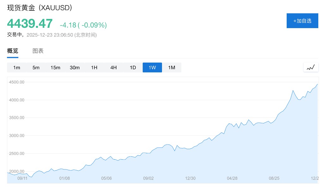
Task: Pick the 4H timeframe
Action: coord(113,68)
